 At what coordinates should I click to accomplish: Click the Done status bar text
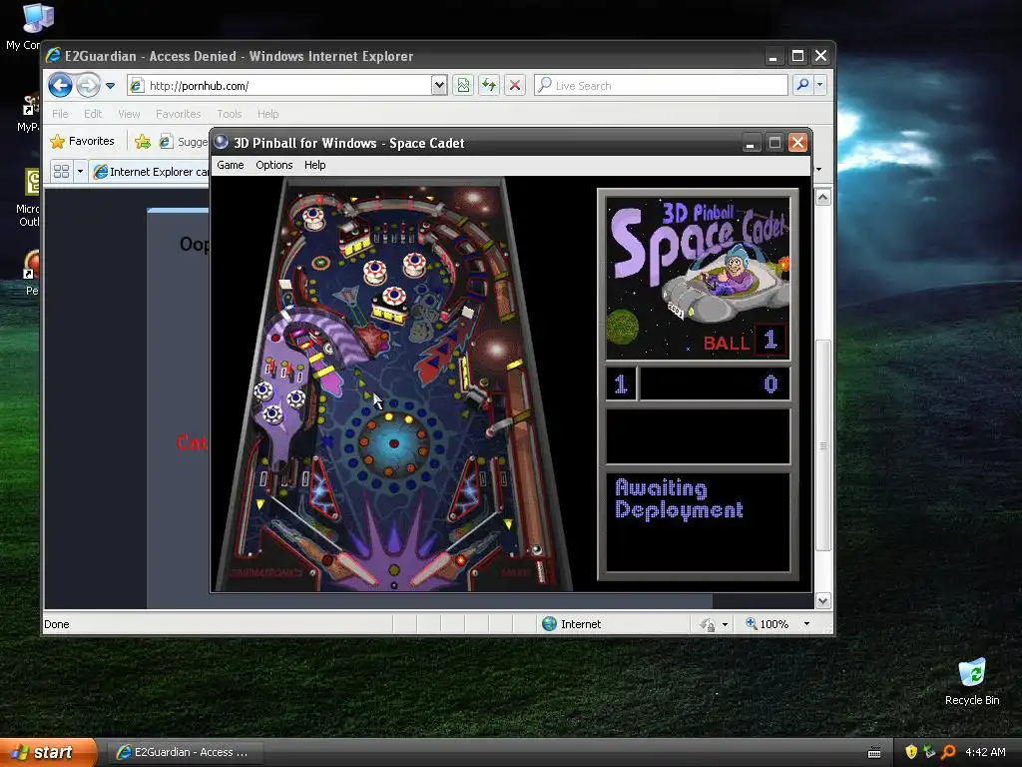pos(57,624)
